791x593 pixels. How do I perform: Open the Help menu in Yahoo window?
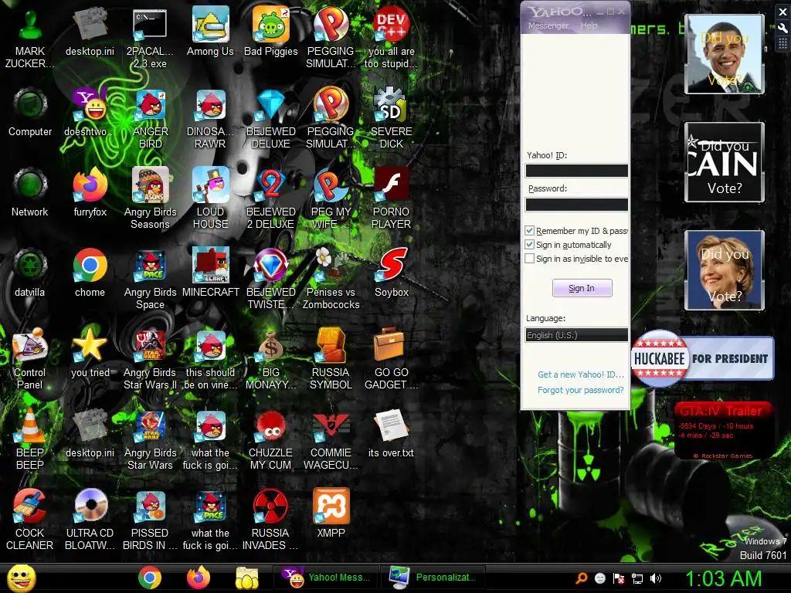(589, 25)
